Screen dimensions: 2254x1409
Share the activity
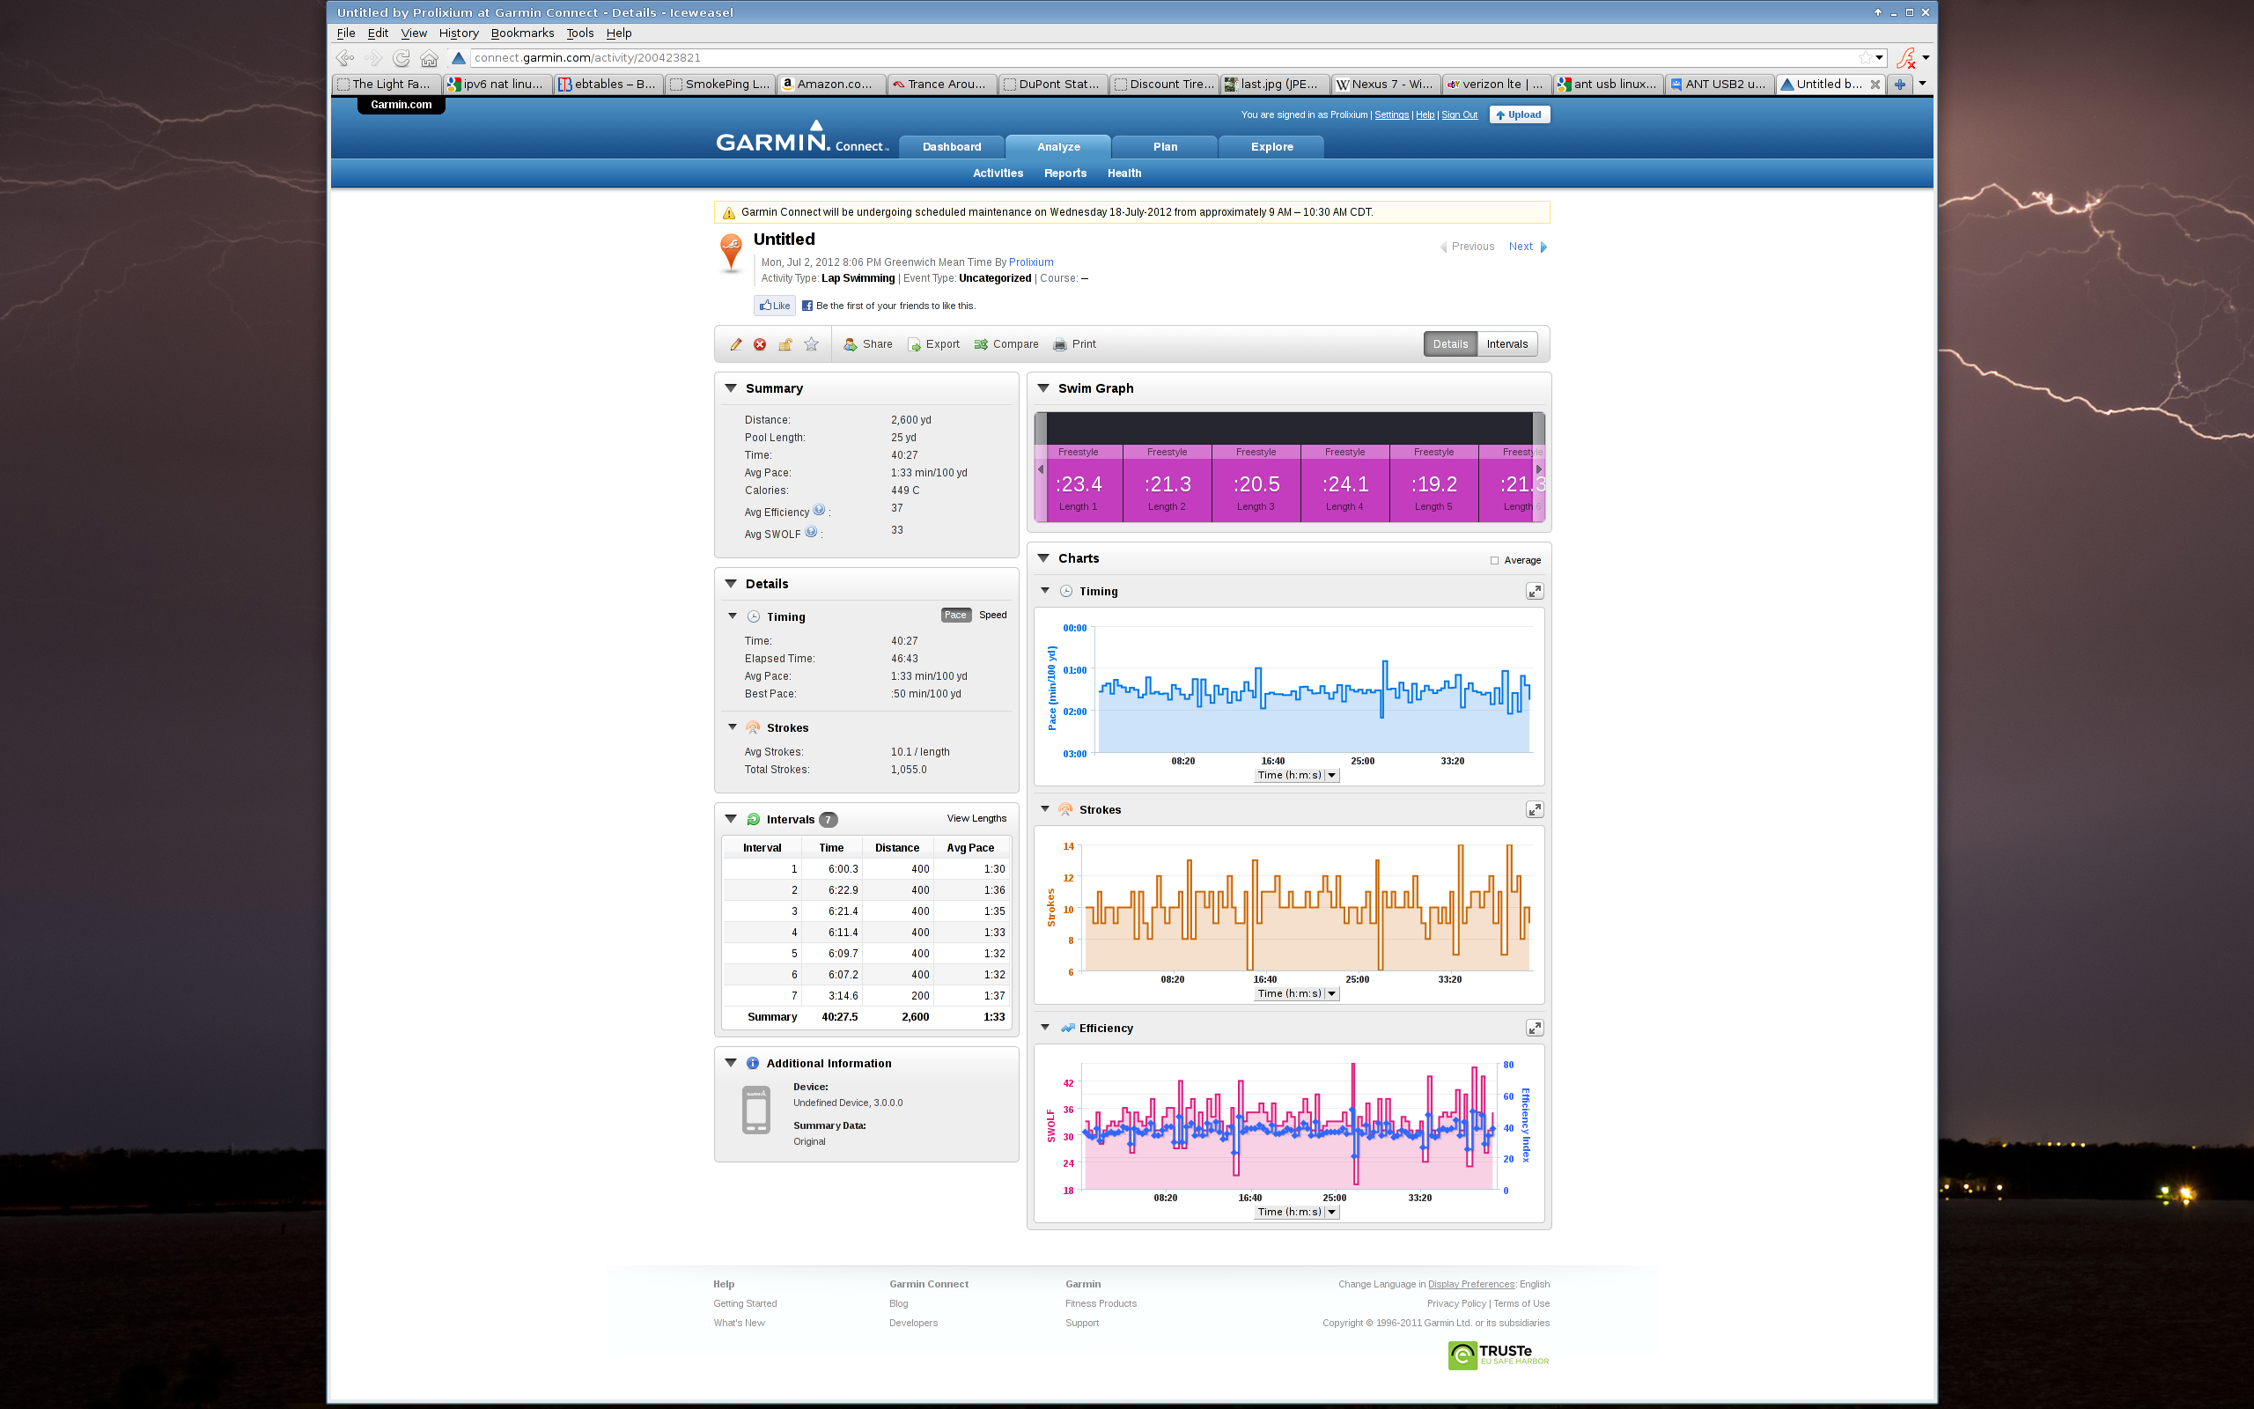click(868, 343)
